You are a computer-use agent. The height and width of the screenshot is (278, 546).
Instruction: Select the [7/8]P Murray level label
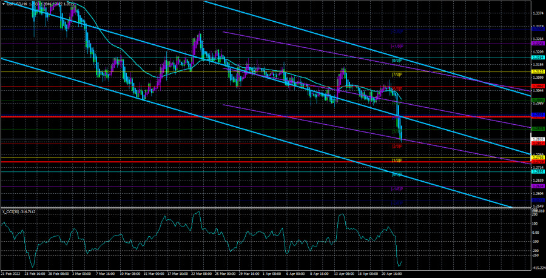tap(397, 74)
